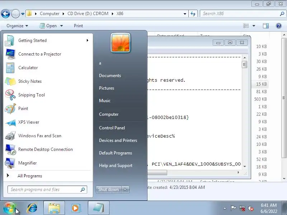Viewport: 287px width, 215px height.
Task: Open XPS Viewer
Action: [x=48, y=122]
